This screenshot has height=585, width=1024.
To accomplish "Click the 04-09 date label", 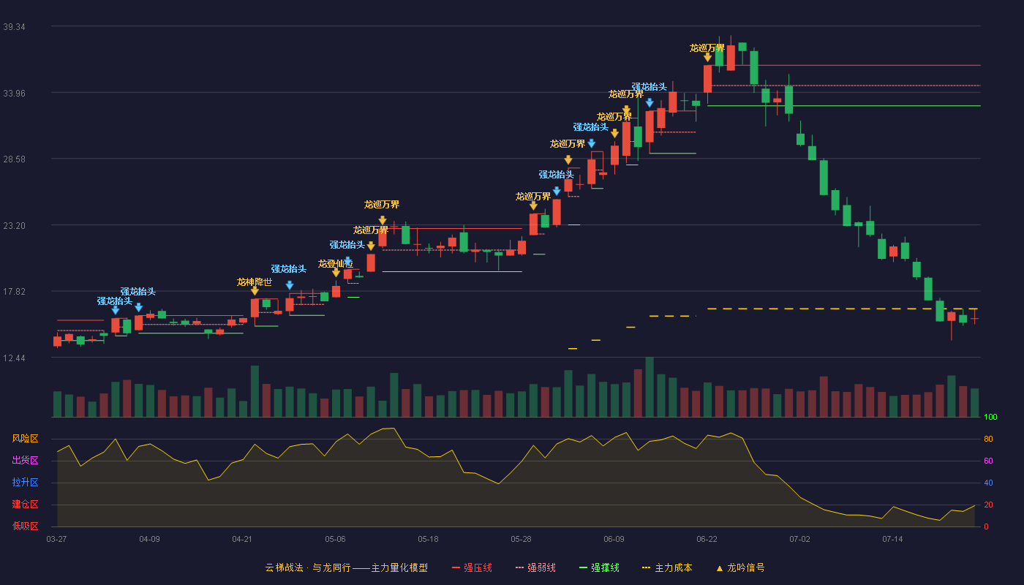I will pos(149,539).
